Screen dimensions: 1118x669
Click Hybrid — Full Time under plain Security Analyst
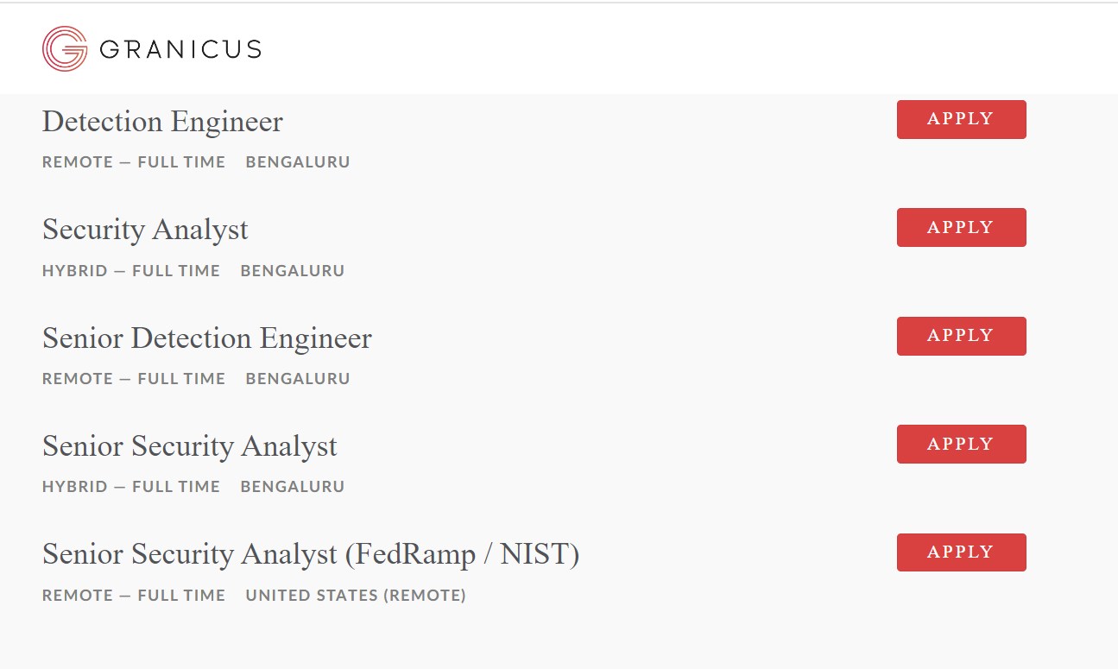pos(131,271)
